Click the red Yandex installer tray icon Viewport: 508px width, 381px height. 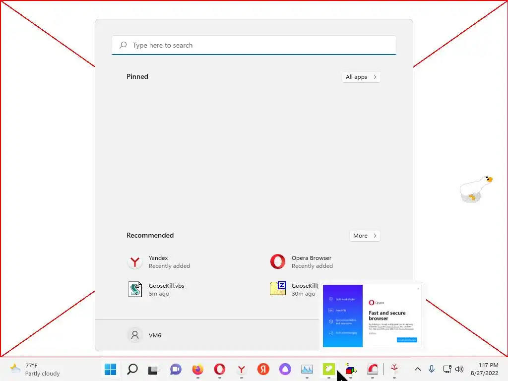pyautogui.click(x=394, y=369)
